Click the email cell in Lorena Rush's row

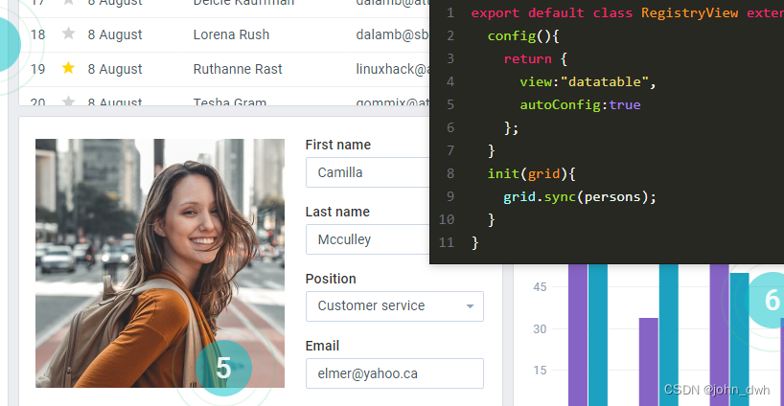pyautogui.click(x=393, y=34)
